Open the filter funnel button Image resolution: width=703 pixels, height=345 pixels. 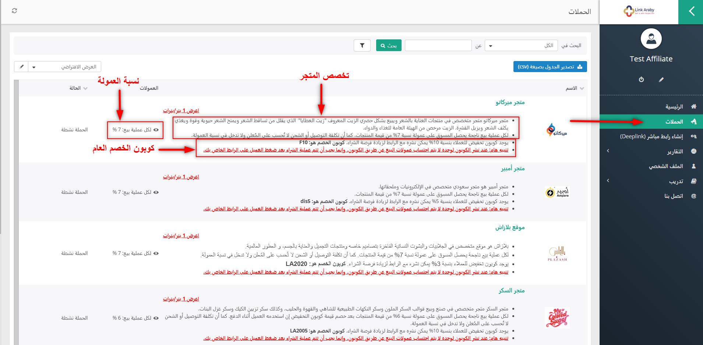tap(362, 46)
